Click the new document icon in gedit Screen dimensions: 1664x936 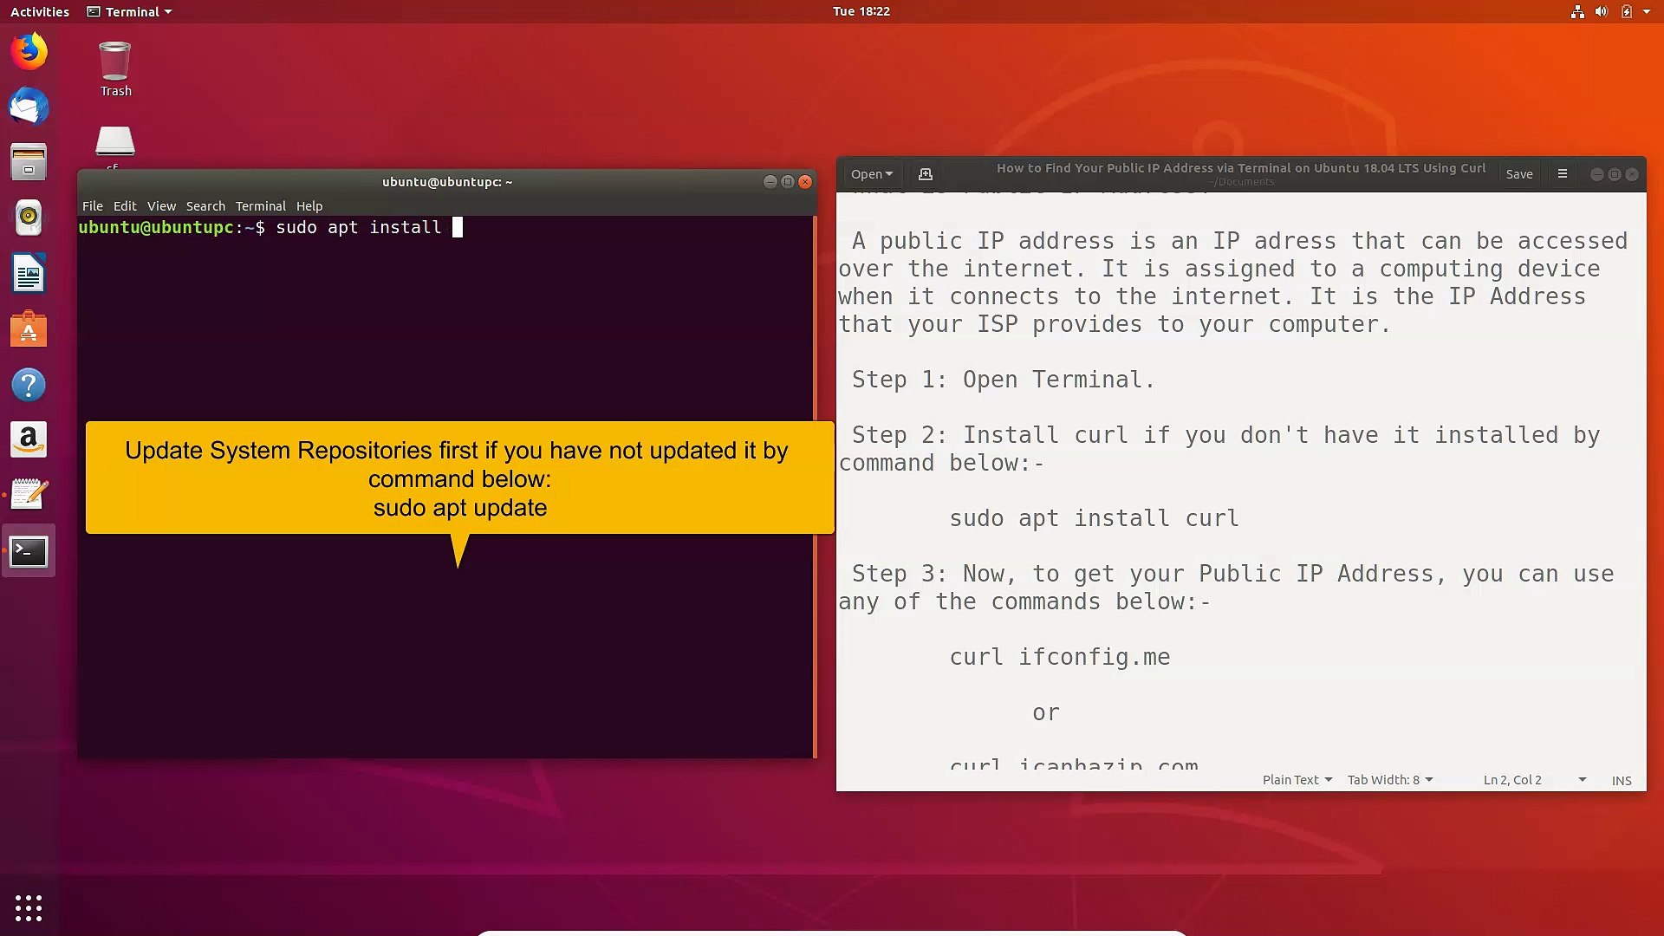pyautogui.click(x=925, y=174)
